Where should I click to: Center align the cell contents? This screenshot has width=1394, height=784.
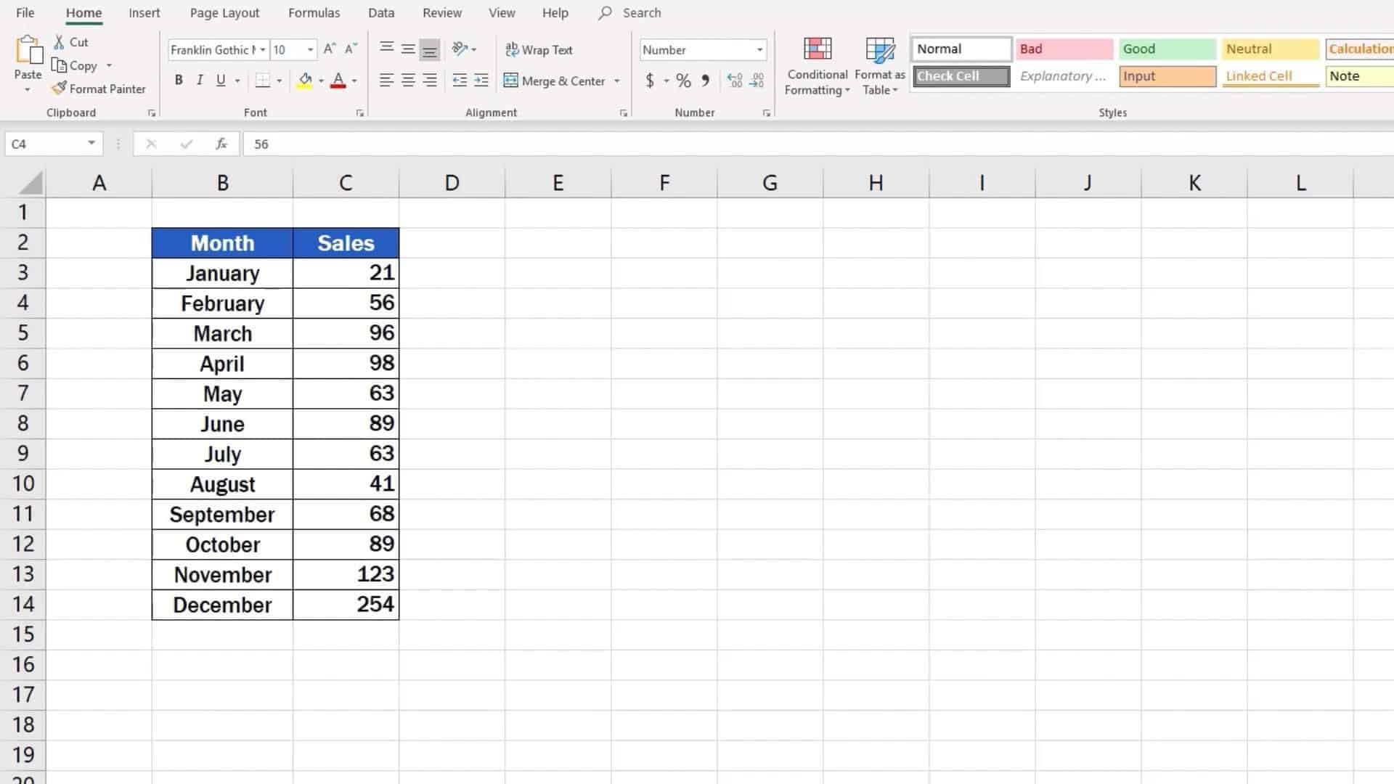click(407, 81)
